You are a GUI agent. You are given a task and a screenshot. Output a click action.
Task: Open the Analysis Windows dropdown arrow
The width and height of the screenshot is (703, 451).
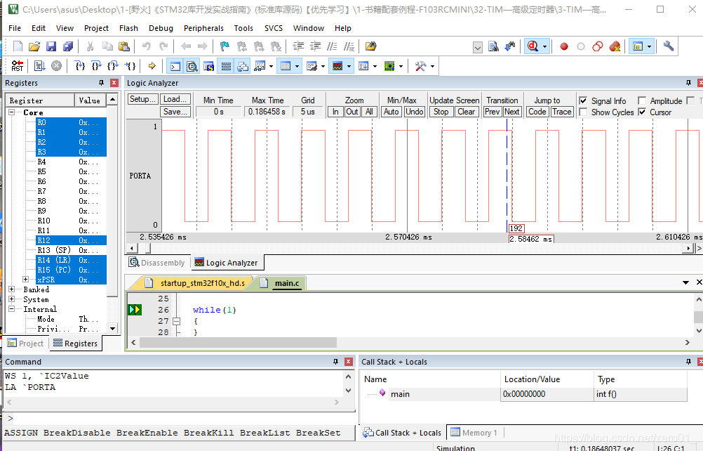(349, 67)
